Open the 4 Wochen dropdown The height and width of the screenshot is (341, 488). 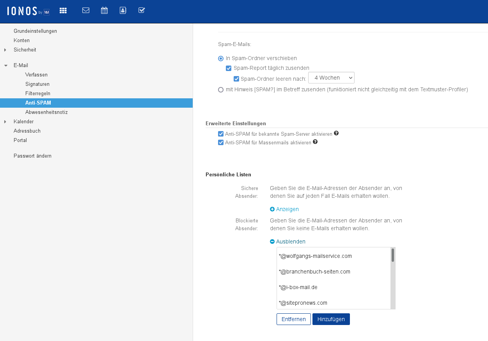pos(331,78)
